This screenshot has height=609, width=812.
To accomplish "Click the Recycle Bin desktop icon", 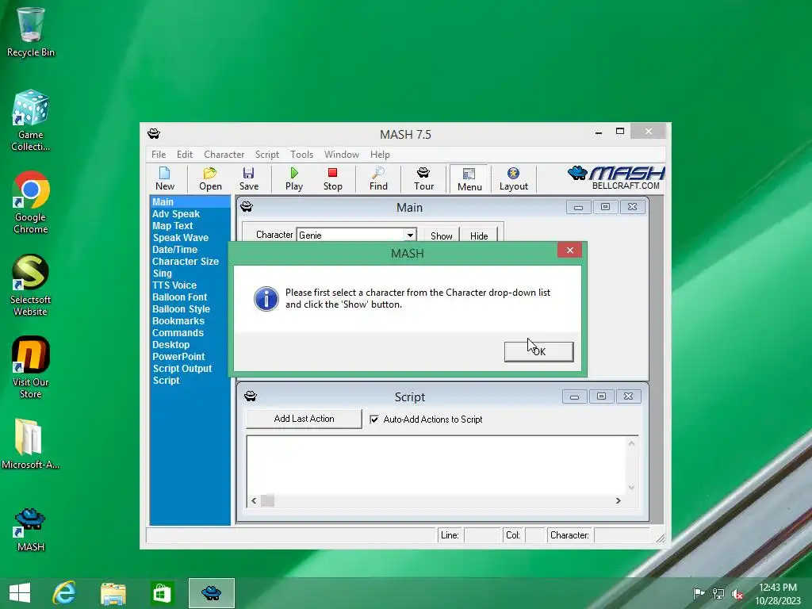I will tap(31, 32).
